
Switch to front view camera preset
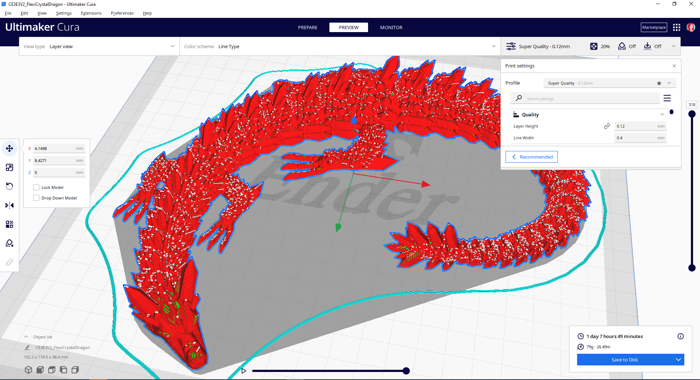click(x=40, y=370)
